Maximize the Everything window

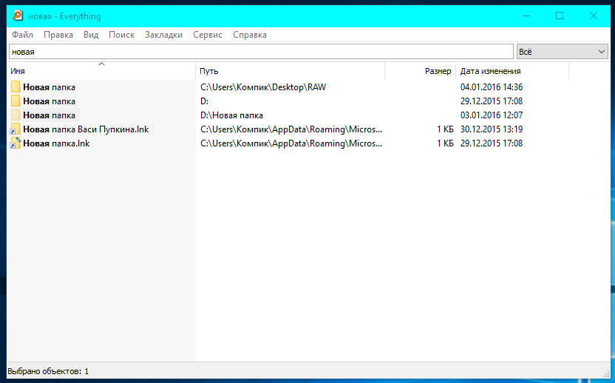tap(560, 16)
